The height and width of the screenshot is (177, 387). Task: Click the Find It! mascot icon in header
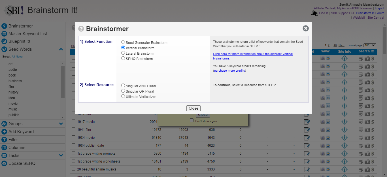(x=314, y=13)
